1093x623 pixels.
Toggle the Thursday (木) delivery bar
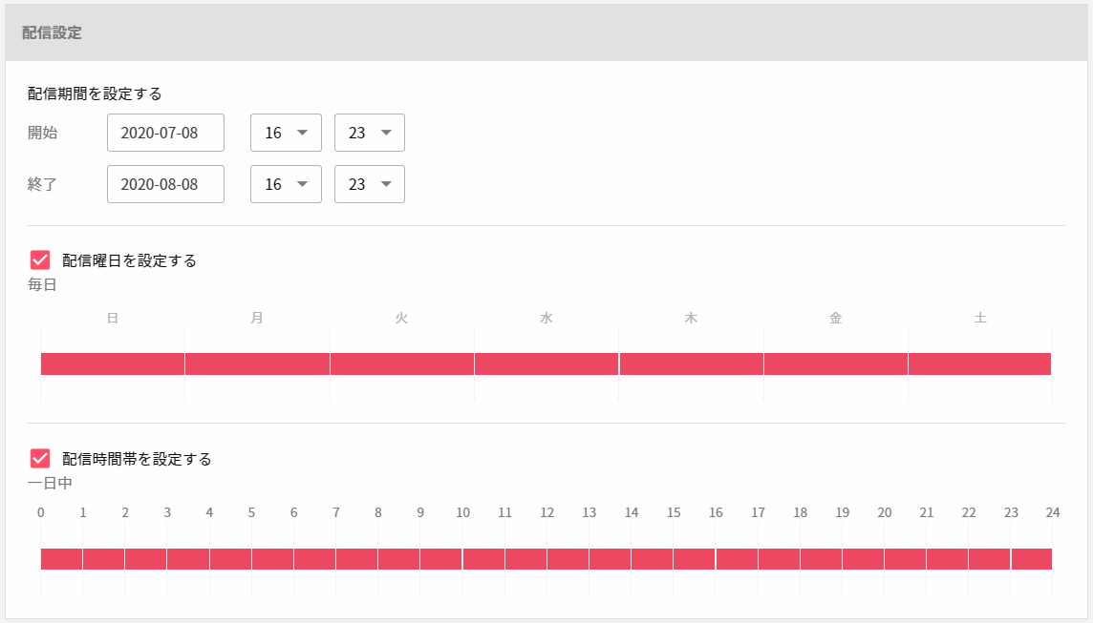pos(691,363)
